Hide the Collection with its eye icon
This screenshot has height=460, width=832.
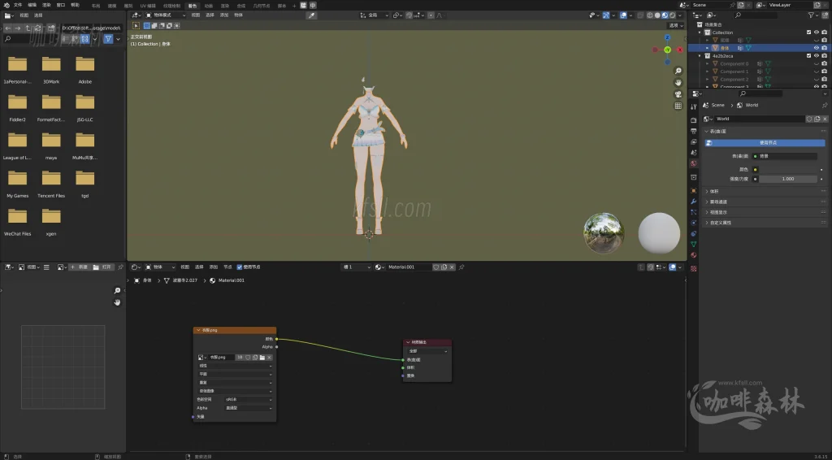tap(817, 33)
